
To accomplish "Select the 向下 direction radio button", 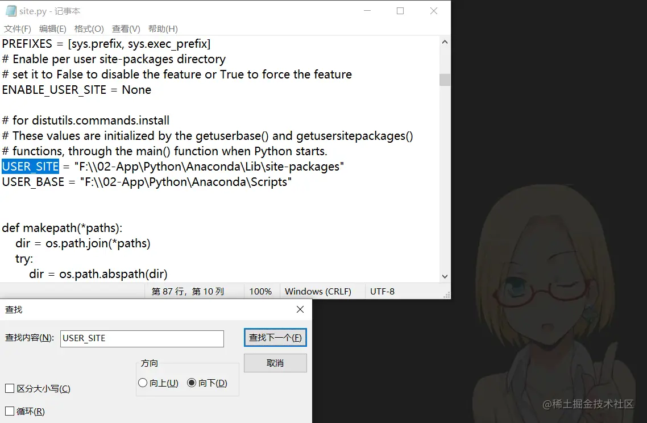I will click(192, 383).
